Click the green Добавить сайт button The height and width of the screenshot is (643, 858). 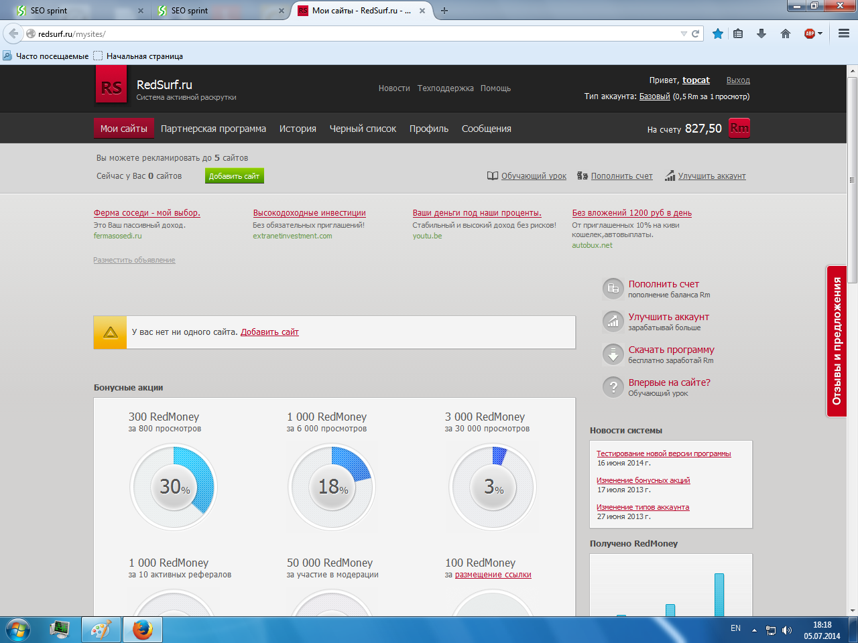coord(234,175)
